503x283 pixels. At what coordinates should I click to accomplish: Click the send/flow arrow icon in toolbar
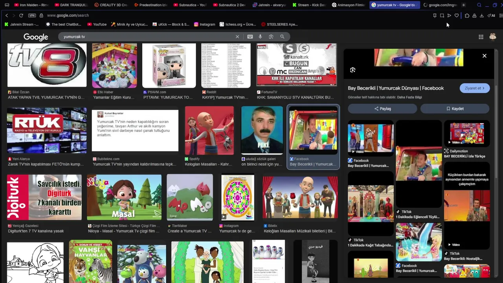point(449,16)
